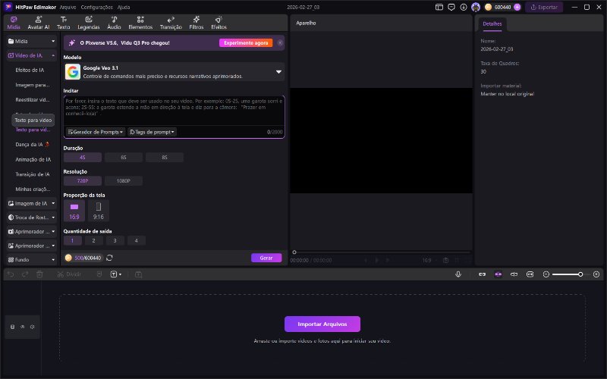Click the purple plus to add credits
The image size is (607, 379).
(x=517, y=7)
